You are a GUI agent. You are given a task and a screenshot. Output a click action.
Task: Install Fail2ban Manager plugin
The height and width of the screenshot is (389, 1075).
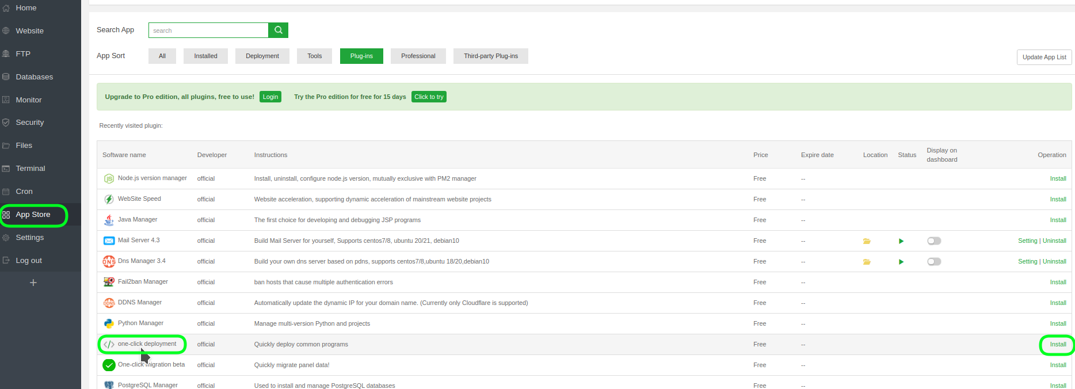pos(1058,282)
